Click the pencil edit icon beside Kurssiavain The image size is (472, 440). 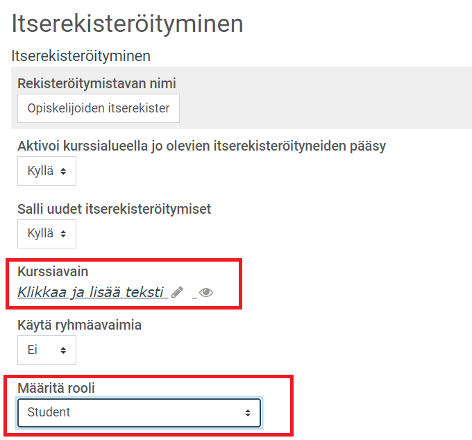177,292
